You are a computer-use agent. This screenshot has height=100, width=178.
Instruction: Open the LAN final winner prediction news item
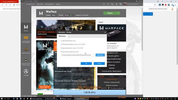[74, 84]
